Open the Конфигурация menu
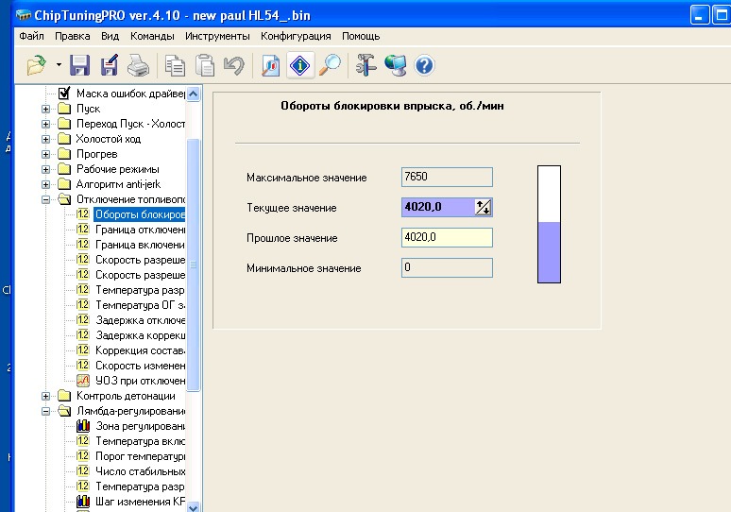 pyautogui.click(x=296, y=36)
